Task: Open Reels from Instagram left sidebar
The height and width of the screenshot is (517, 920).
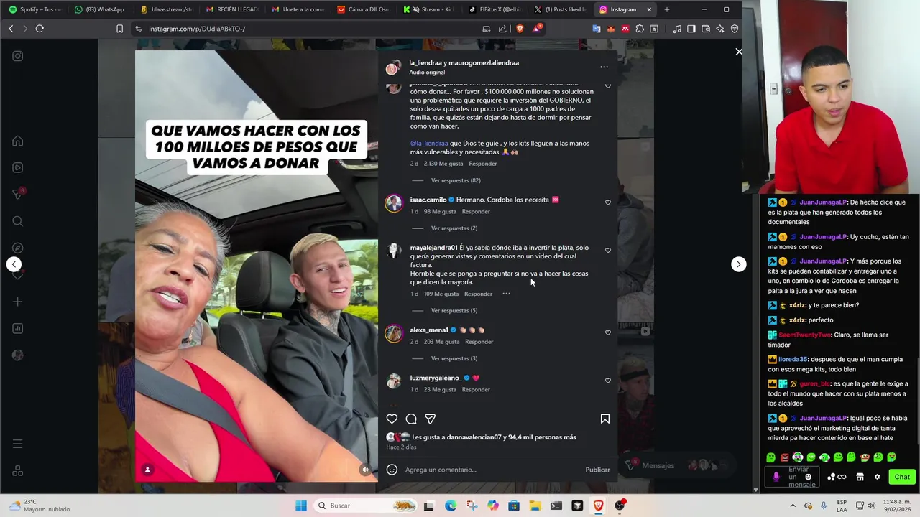Action: [x=17, y=167]
